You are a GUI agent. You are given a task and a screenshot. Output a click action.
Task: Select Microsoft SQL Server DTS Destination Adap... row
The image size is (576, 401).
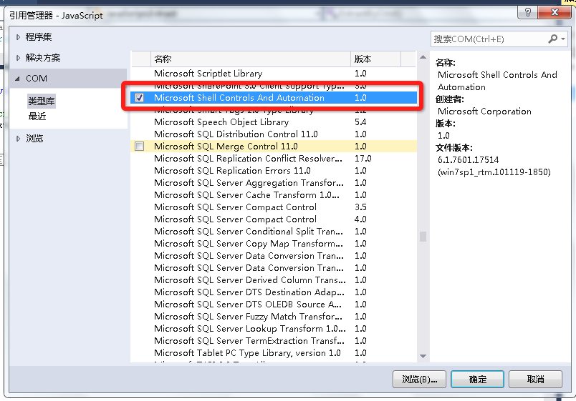pyautogui.click(x=274, y=292)
